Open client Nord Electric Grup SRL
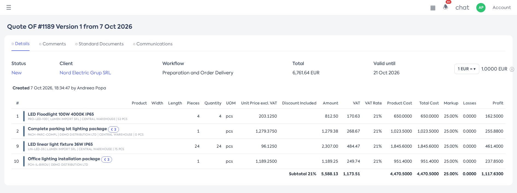Viewport: 517px width, 193px height. tap(85, 73)
